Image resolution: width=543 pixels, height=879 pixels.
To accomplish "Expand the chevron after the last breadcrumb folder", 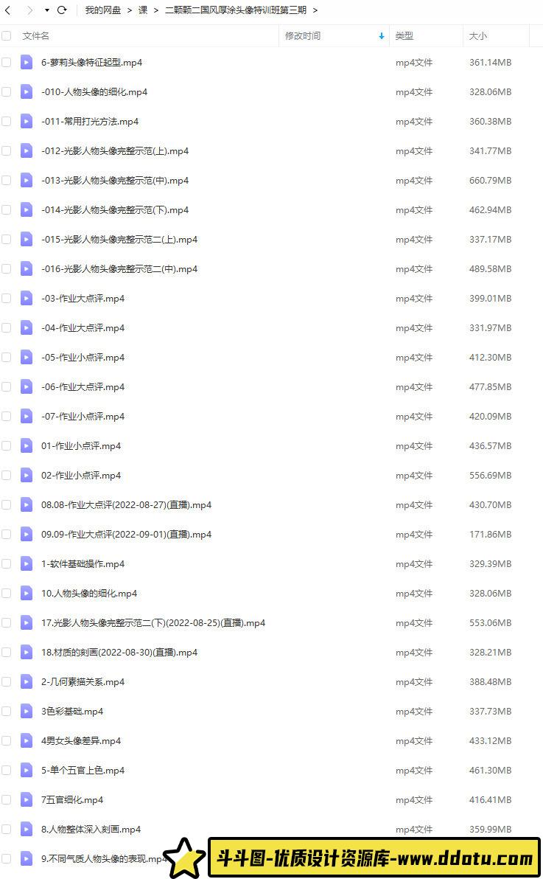I will (315, 10).
